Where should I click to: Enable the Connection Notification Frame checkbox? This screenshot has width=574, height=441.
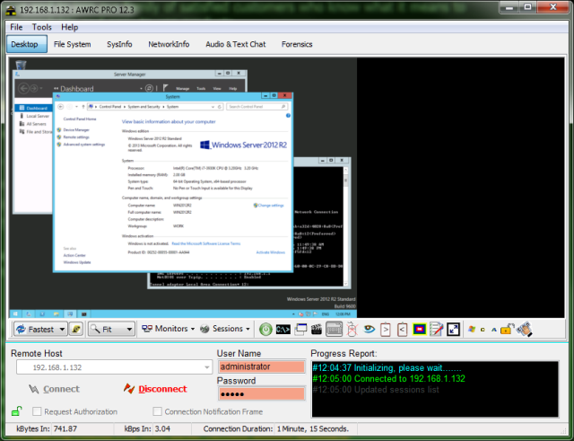(157, 411)
